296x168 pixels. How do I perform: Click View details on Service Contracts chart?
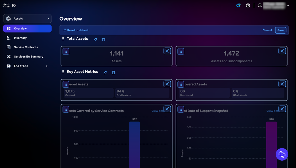coord(157,111)
